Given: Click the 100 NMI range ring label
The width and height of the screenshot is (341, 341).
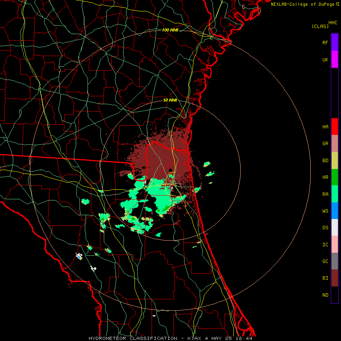Looking at the screenshot, I should (x=170, y=30).
